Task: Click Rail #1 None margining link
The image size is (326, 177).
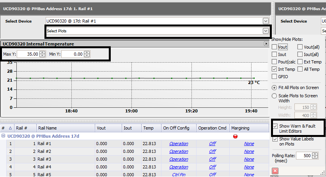Action: click(x=249, y=144)
